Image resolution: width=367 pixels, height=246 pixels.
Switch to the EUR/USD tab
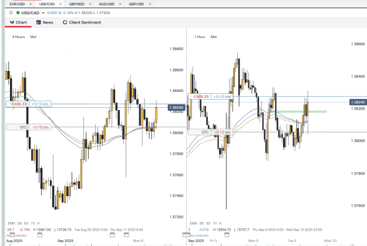click(x=17, y=4)
